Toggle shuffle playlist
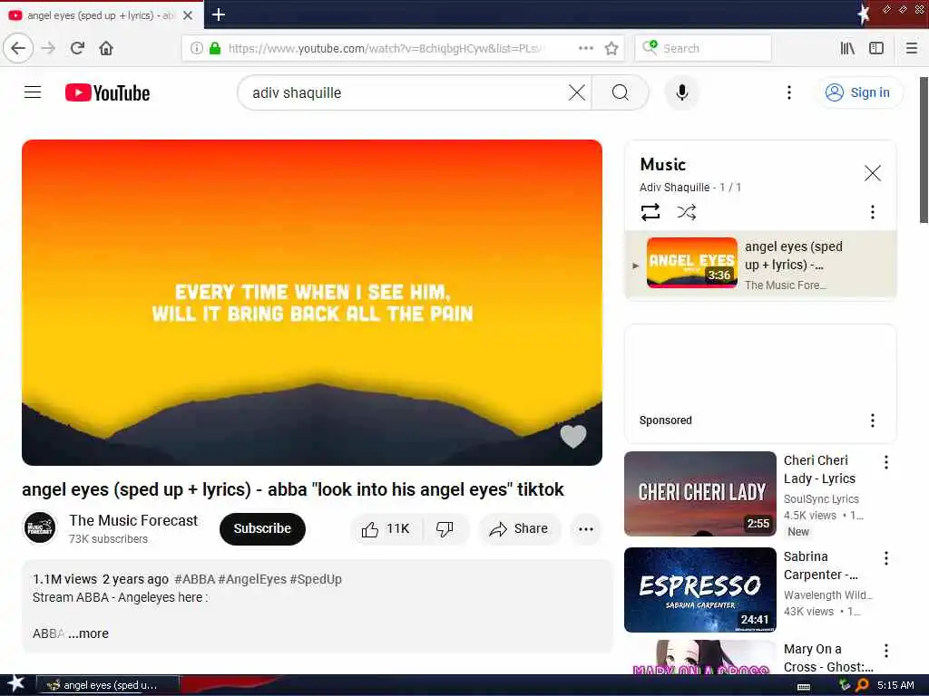This screenshot has height=696, width=929. [686, 212]
